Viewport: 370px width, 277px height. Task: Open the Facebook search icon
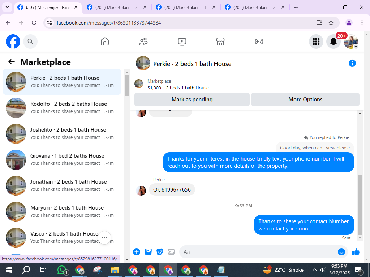(30, 41)
